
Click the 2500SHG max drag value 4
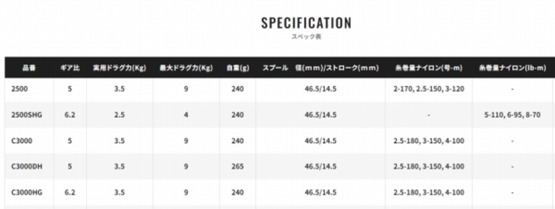point(186,115)
